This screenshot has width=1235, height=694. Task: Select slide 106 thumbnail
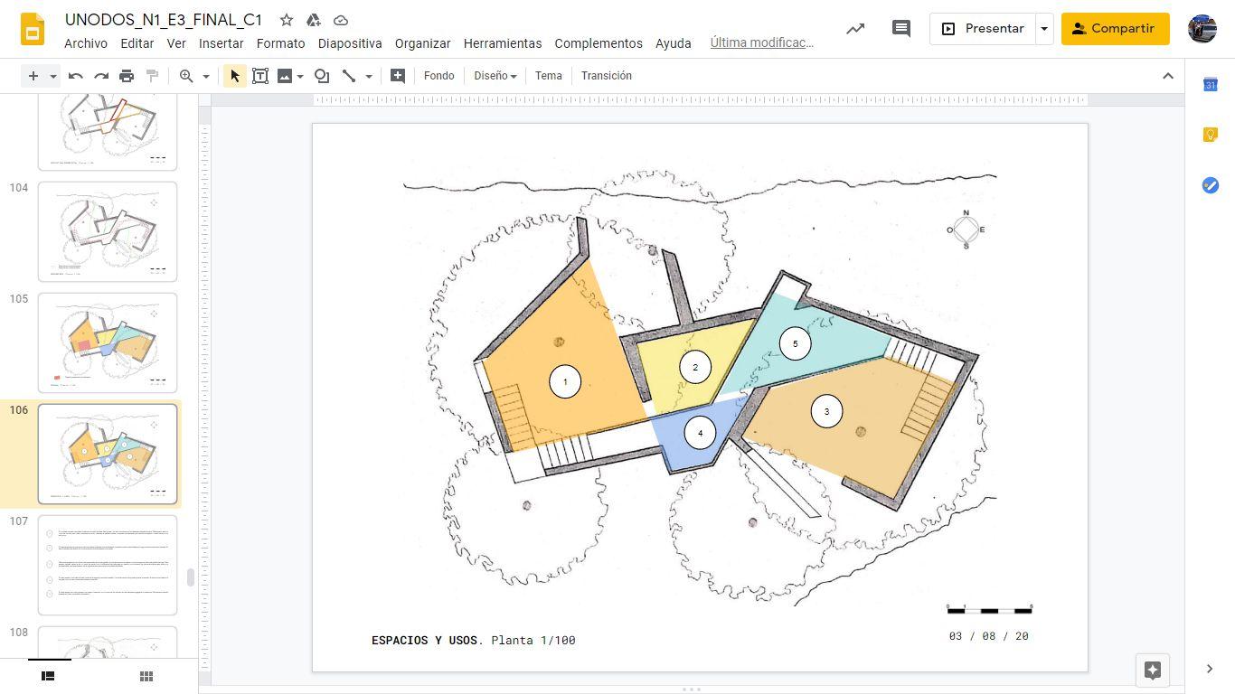point(108,454)
